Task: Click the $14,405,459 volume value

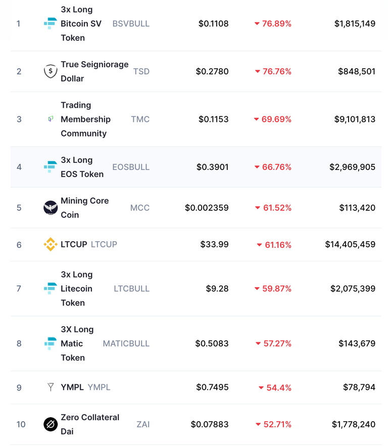Action: pos(350,244)
